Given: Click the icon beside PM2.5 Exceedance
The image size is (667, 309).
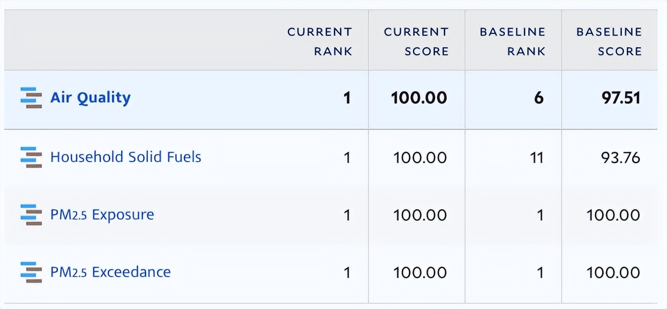Looking at the screenshot, I should (x=31, y=272).
